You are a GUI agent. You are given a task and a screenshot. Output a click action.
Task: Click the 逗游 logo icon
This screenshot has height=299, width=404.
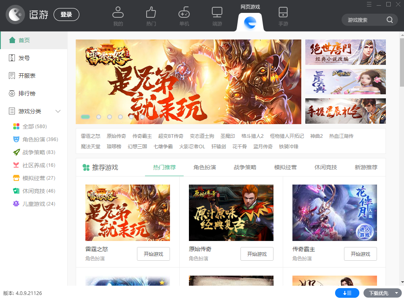click(15, 15)
